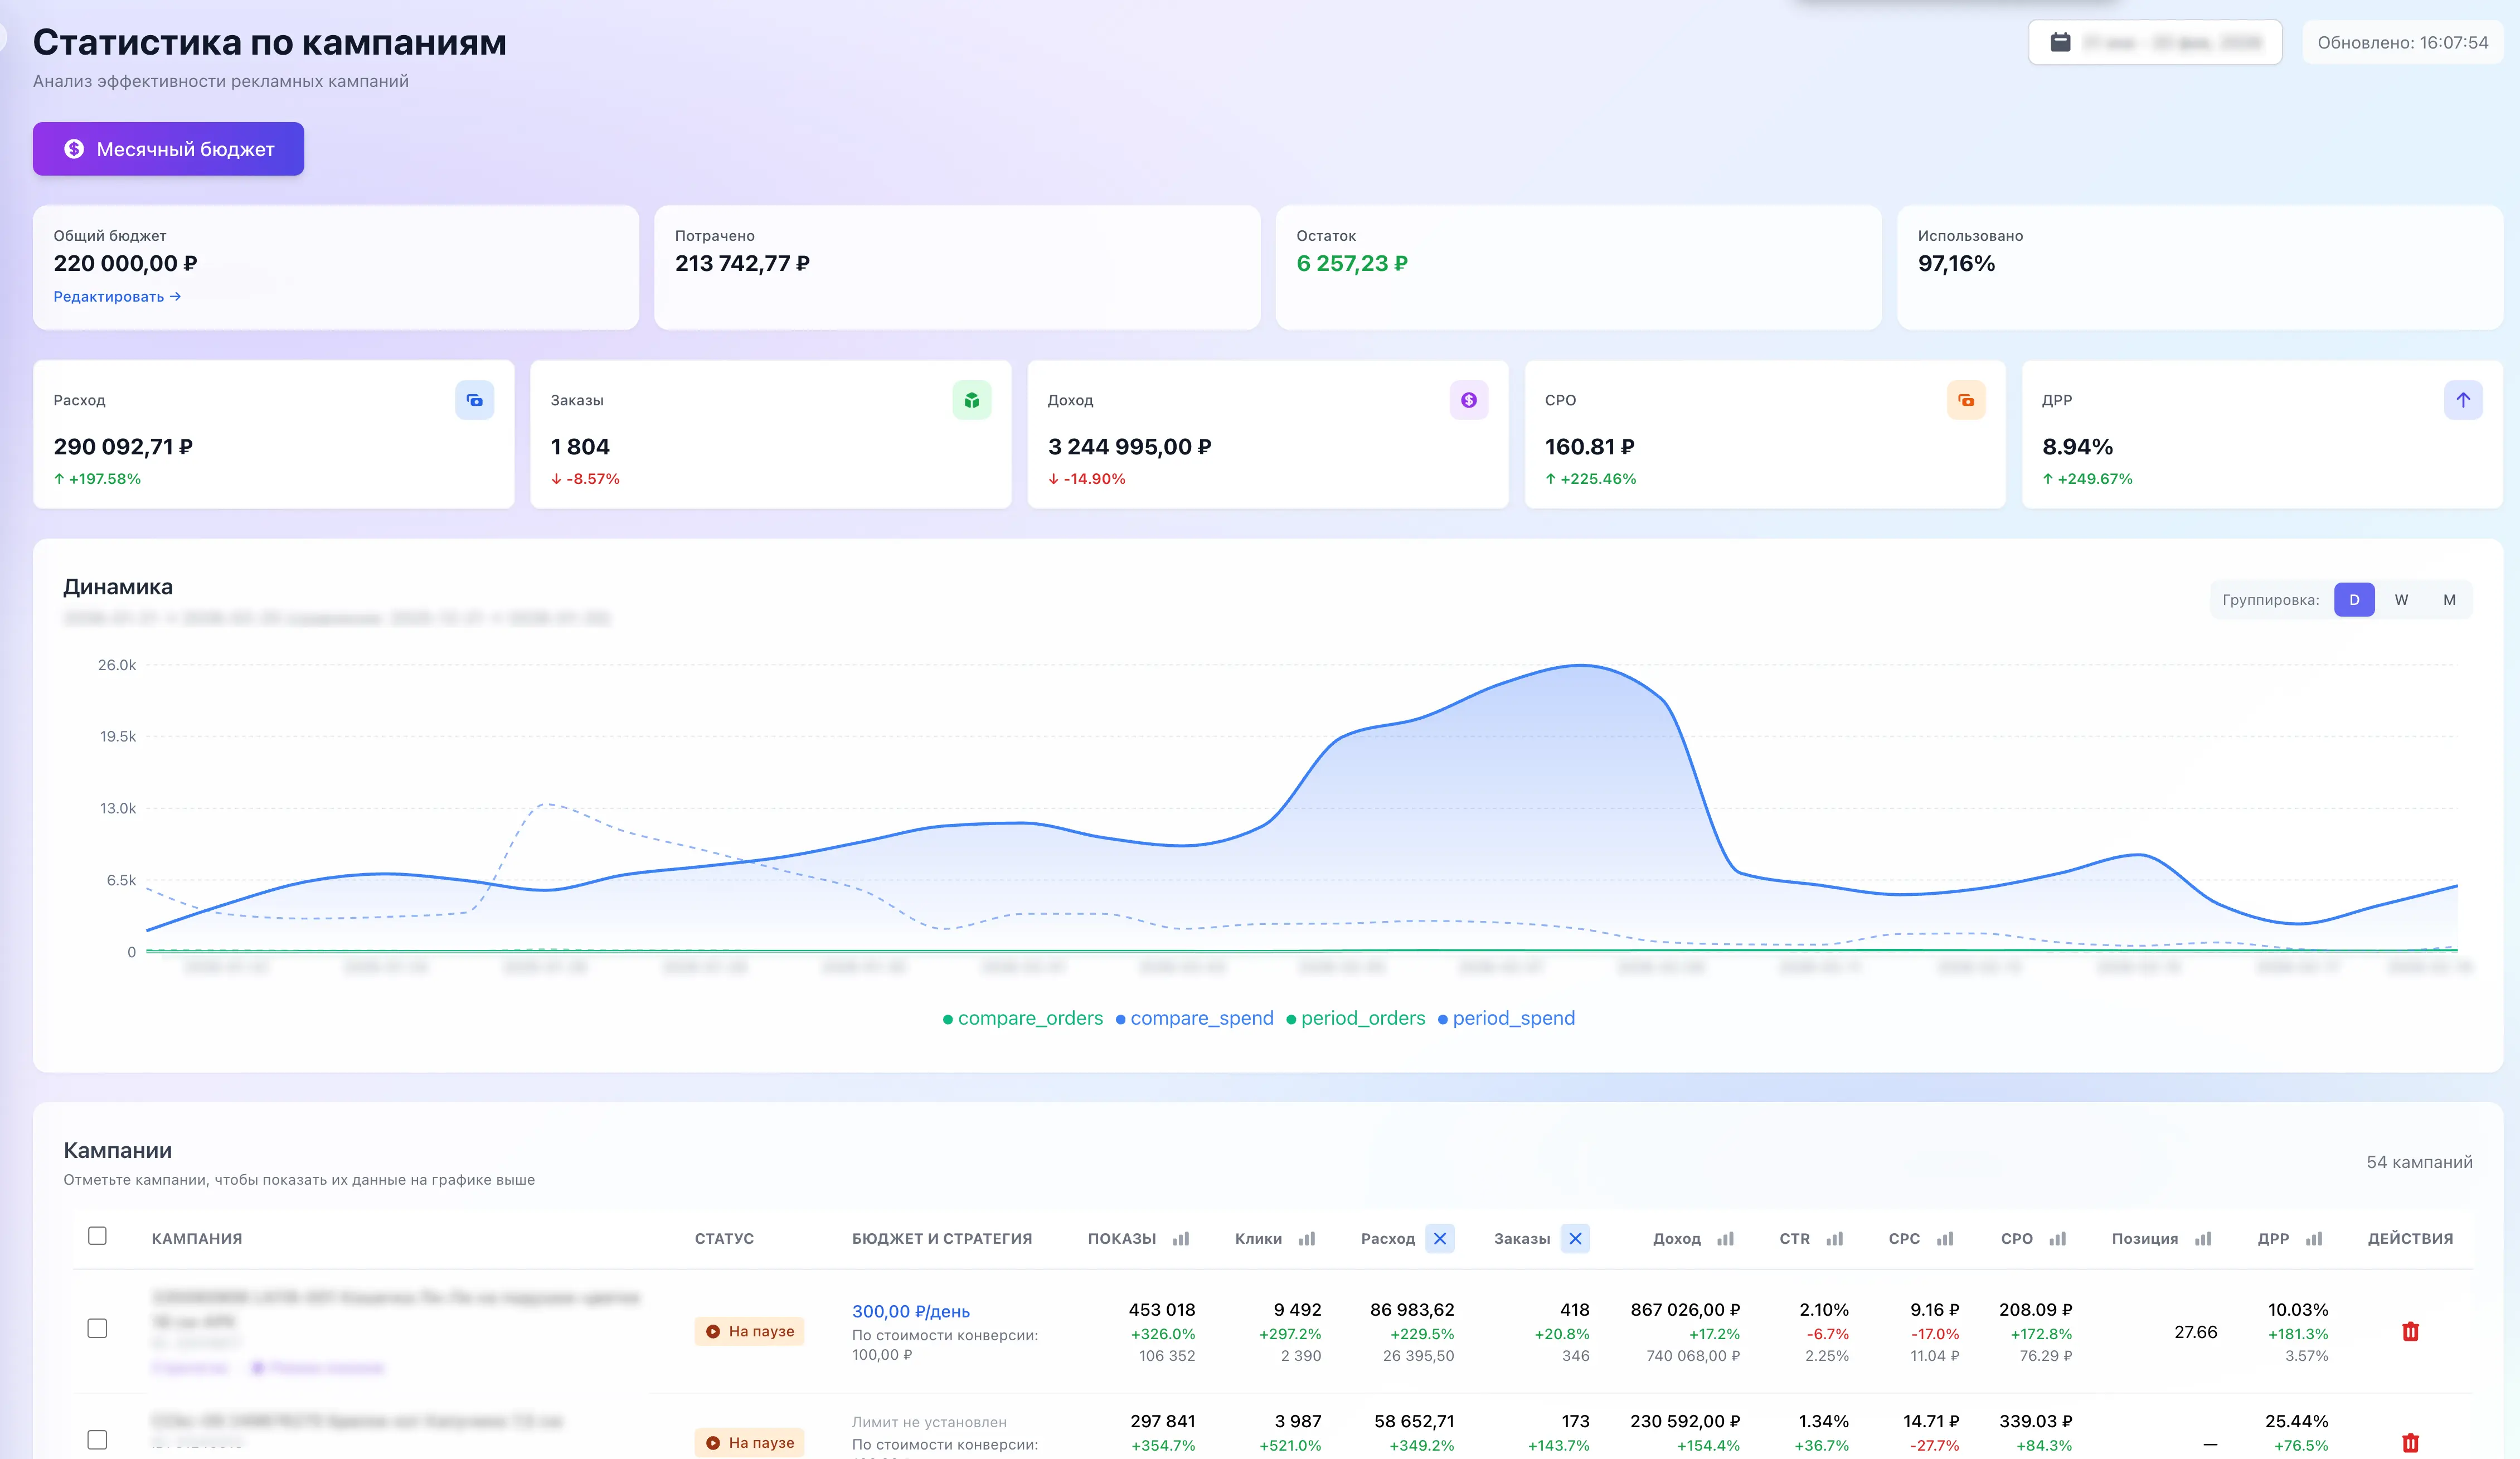
Task: Delete the first campaign with trash icon
Action: [2410, 1331]
